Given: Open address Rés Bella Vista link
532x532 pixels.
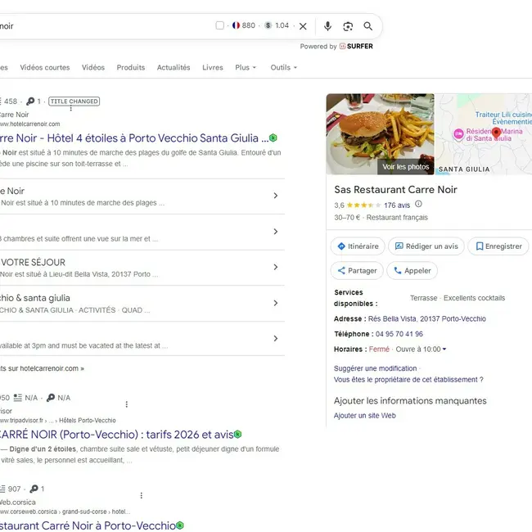Looking at the screenshot, I should (427, 319).
